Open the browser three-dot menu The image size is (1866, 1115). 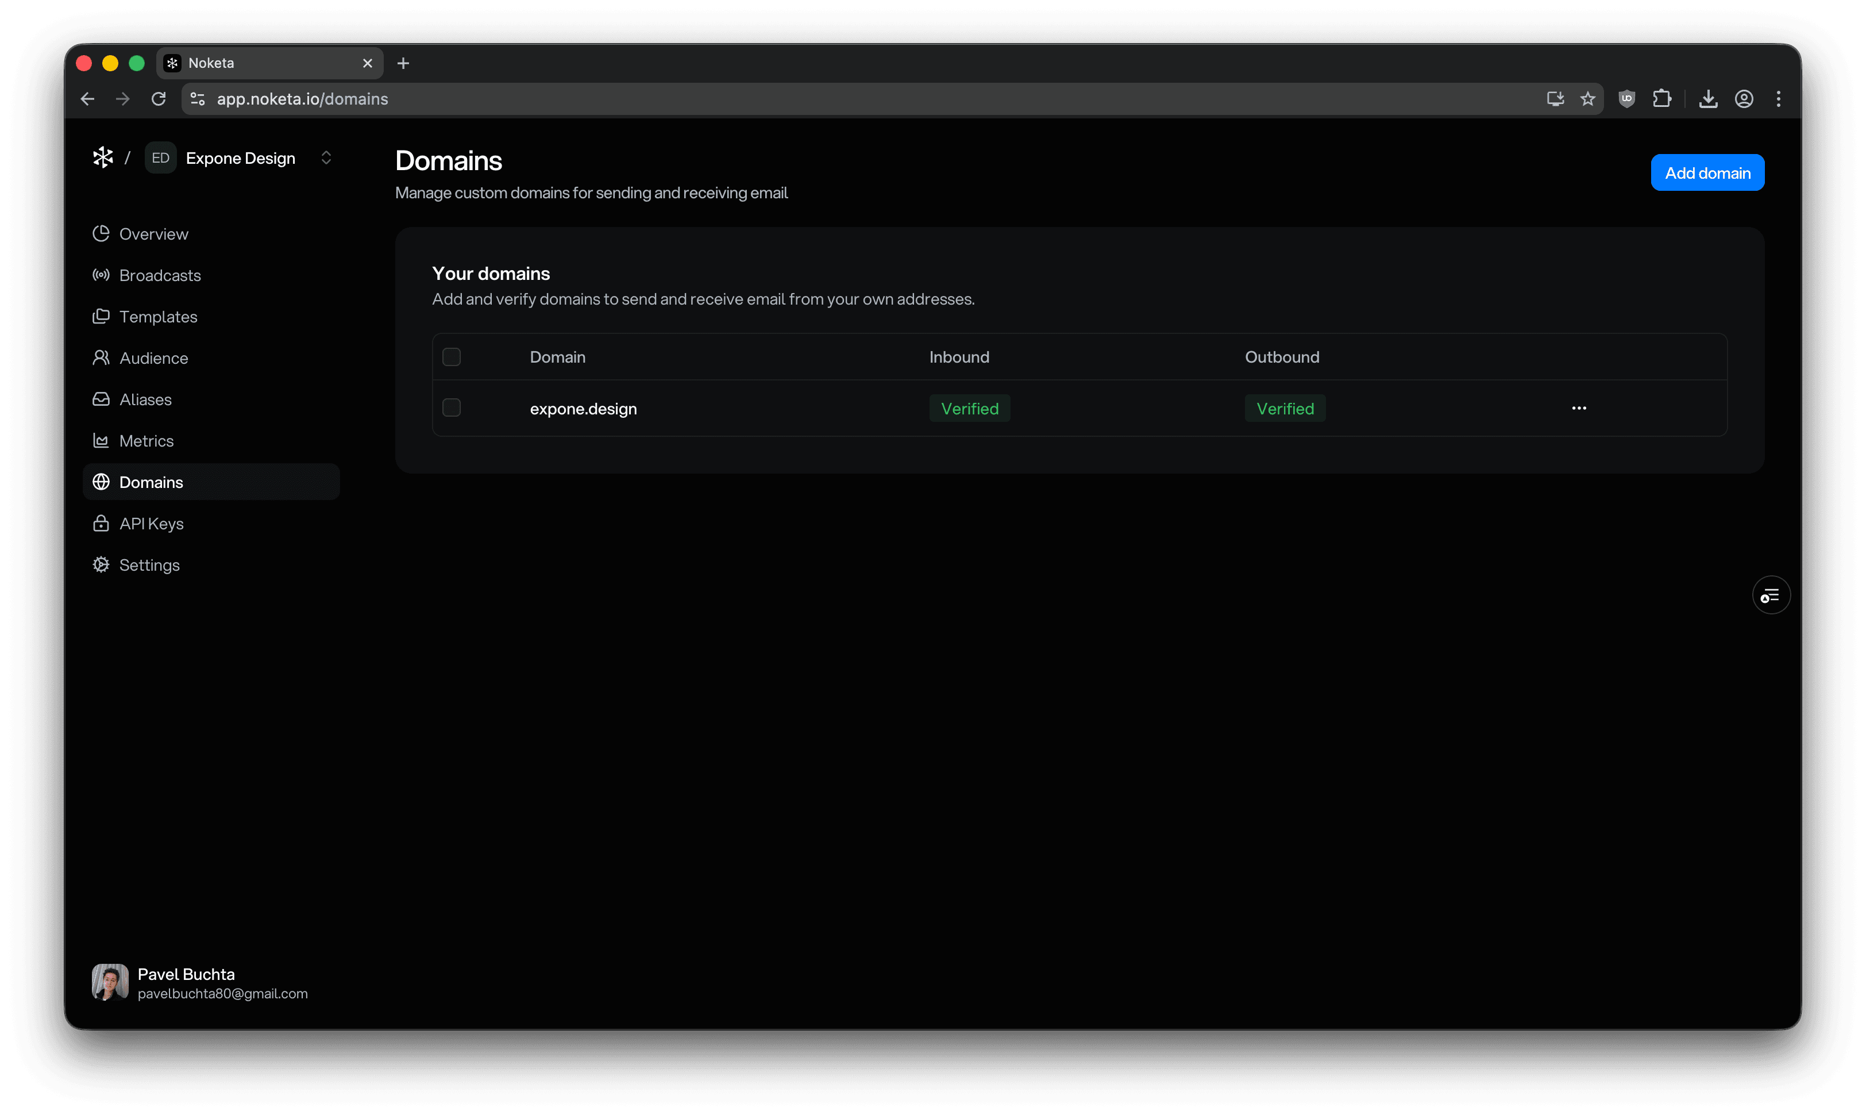click(x=1778, y=99)
